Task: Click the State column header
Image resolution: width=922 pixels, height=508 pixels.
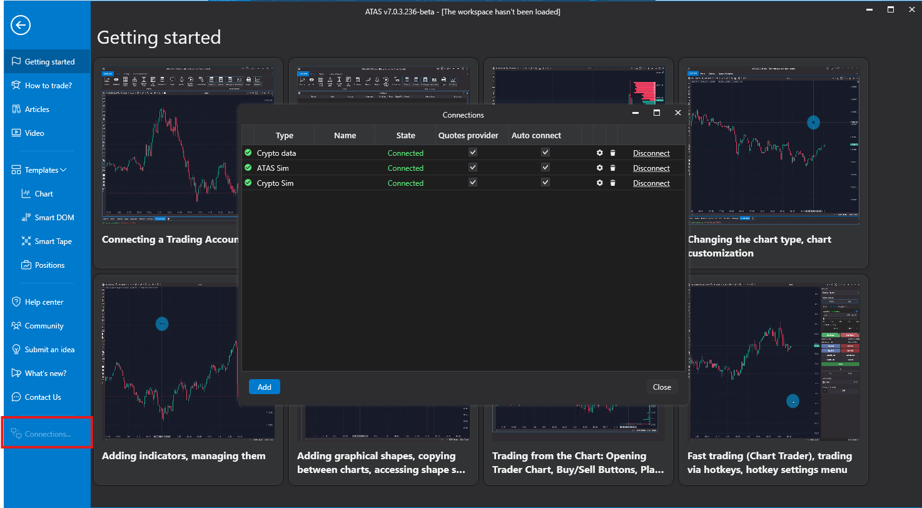Action: pos(405,135)
